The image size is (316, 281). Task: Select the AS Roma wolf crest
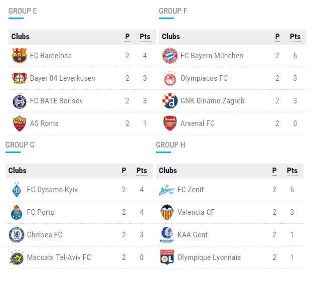pos(20,123)
